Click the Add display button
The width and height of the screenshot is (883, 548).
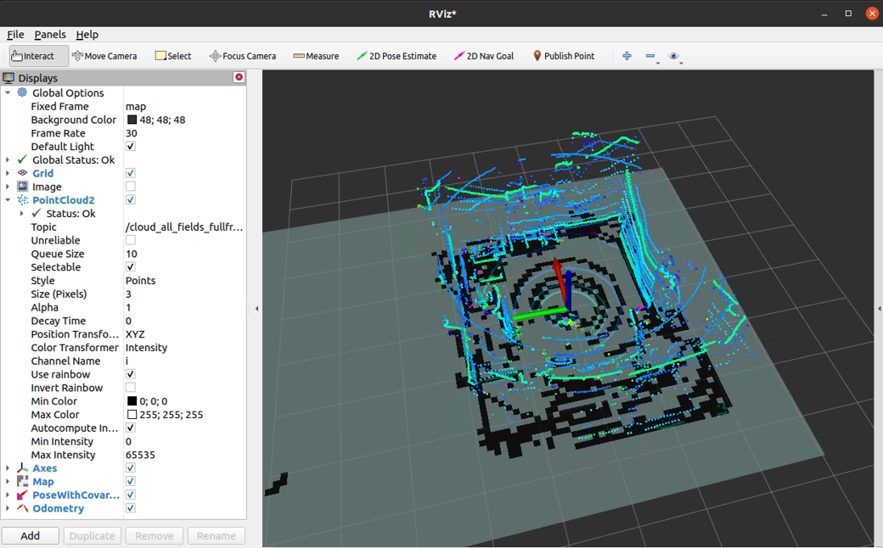30,535
